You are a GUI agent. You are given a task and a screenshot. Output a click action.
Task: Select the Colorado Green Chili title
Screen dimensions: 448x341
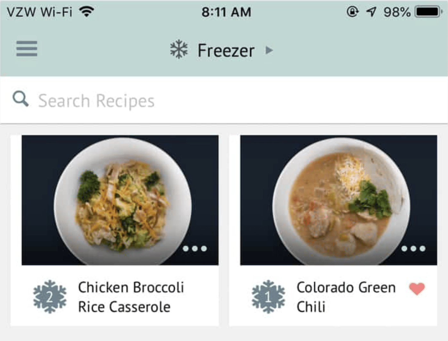tap(346, 297)
